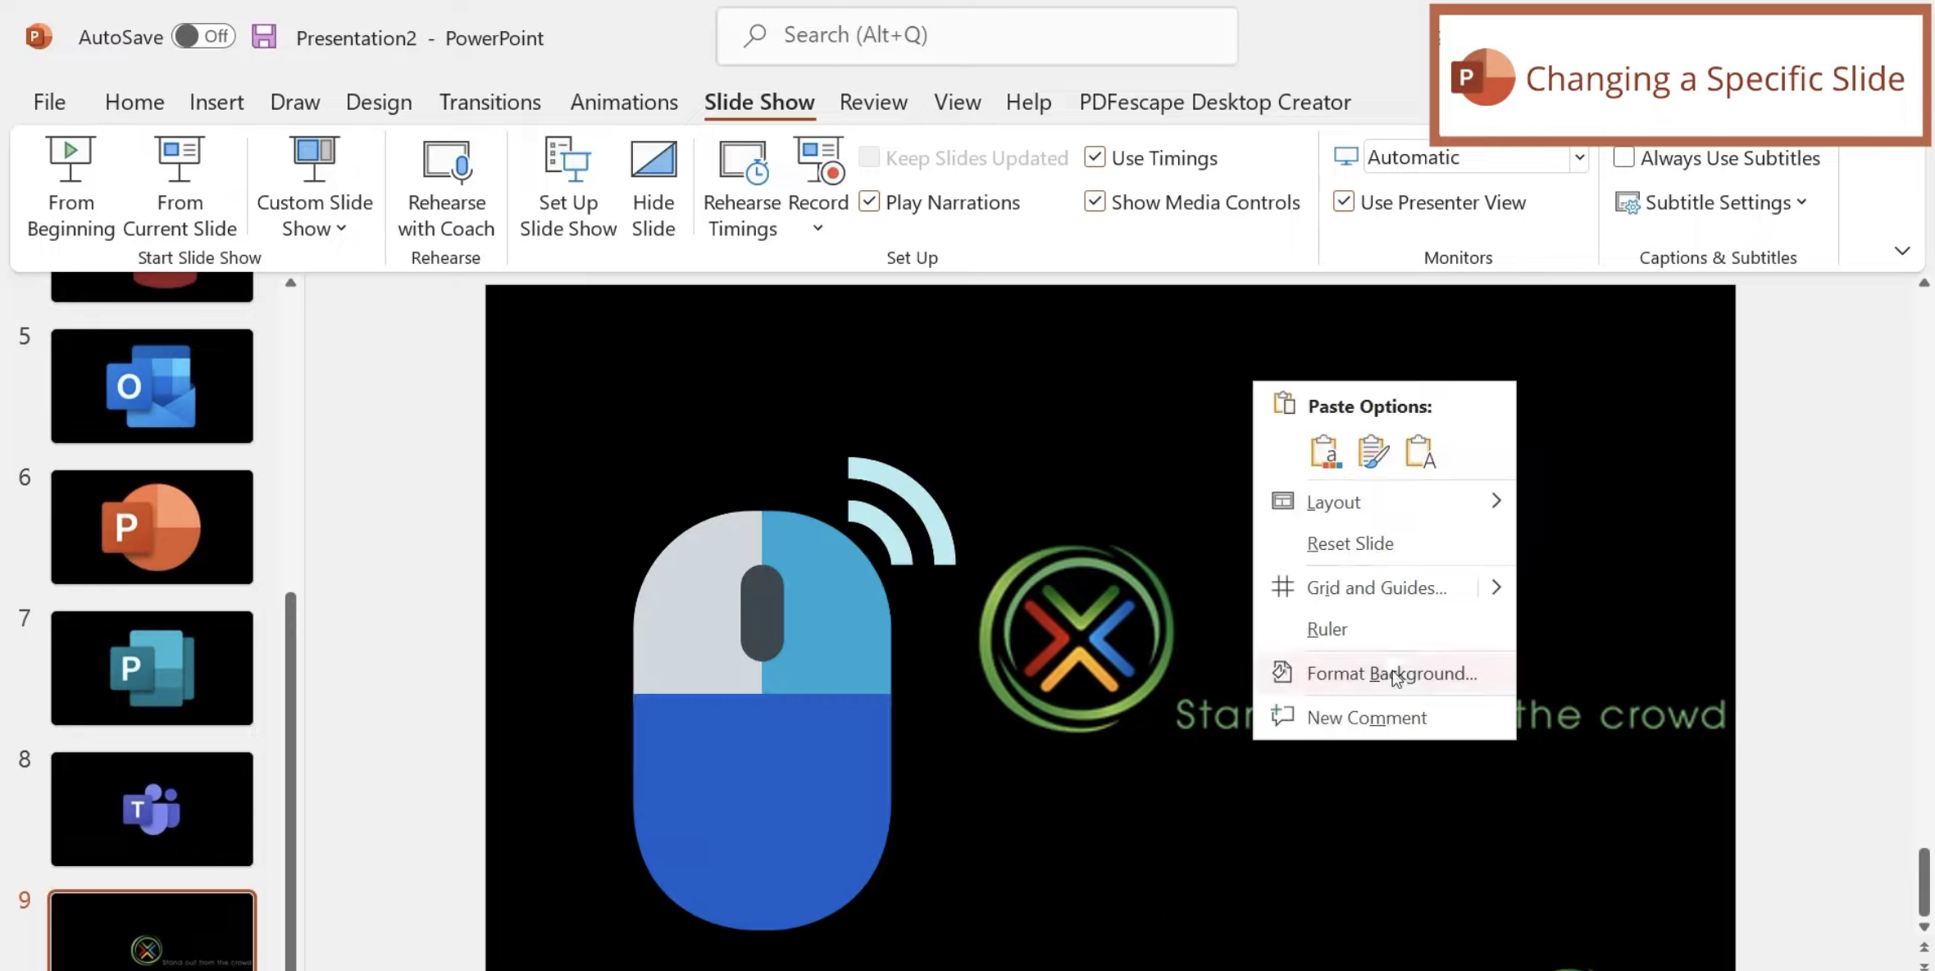Open the Draw tab
The width and height of the screenshot is (1935, 971).
click(x=295, y=102)
